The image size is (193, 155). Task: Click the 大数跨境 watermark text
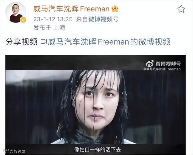click(x=17, y=151)
